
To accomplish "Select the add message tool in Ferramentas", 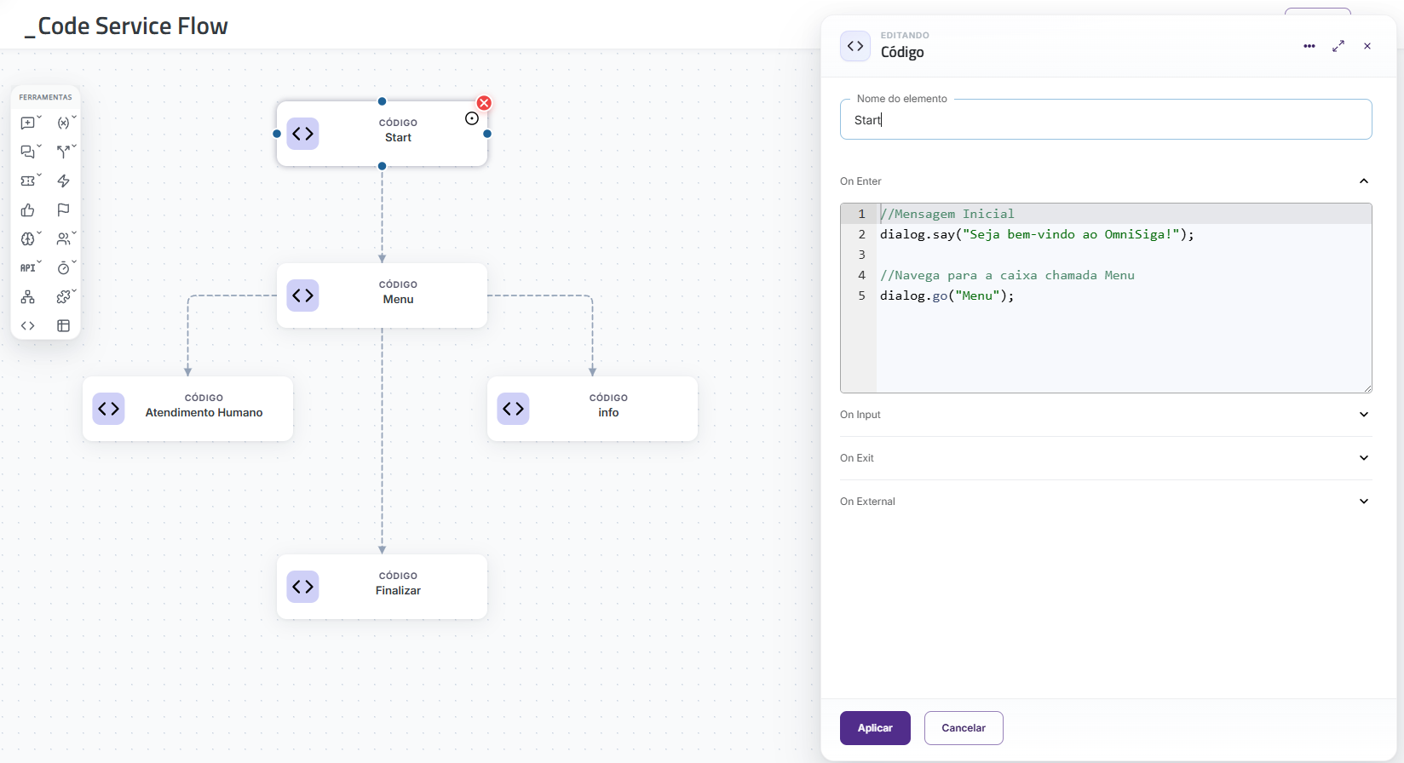I will [28, 123].
